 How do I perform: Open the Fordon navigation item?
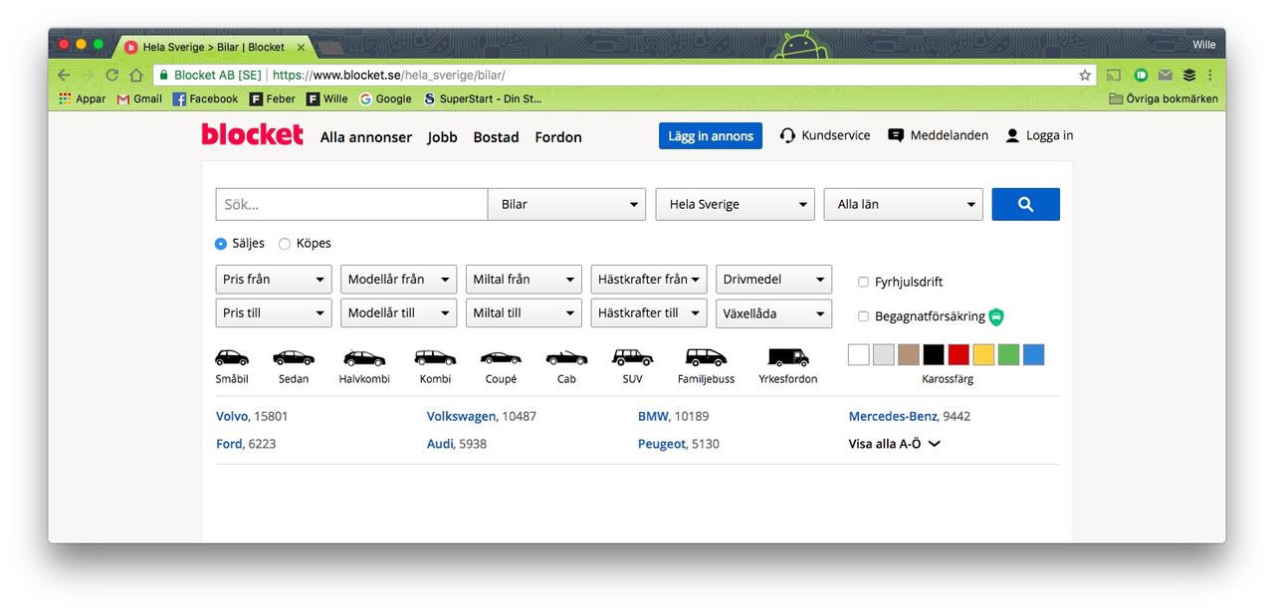[x=558, y=137]
